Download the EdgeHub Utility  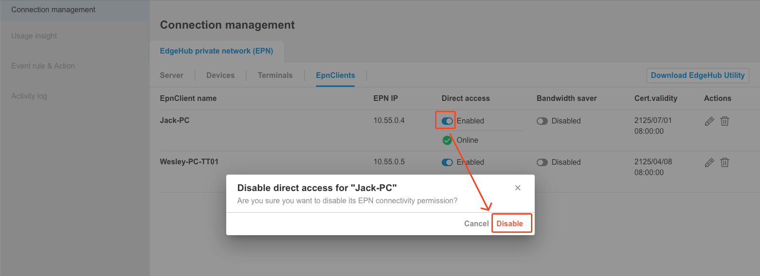coord(697,75)
